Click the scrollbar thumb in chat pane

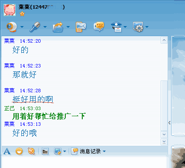pos(164,106)
